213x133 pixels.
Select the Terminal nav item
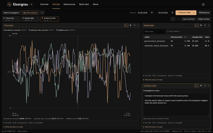coord(56,4)
